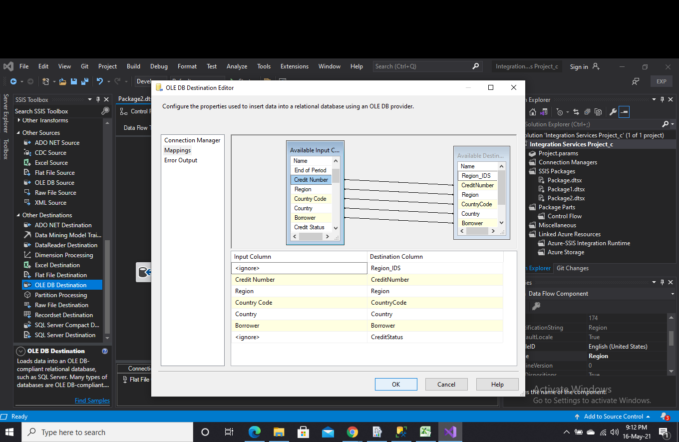The height and width of the screenshot is (442, 679).
Task: Select the OLE DB Source icon
Action: coord(27,183)
